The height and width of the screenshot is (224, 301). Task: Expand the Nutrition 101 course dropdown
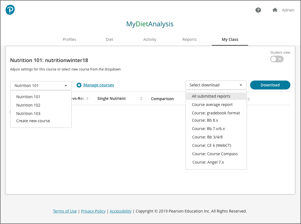click(x=41, y=86)
